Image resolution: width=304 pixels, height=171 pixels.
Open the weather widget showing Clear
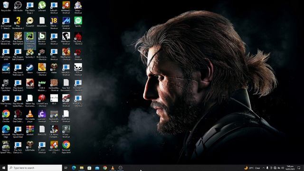click(x=252, y=168)
